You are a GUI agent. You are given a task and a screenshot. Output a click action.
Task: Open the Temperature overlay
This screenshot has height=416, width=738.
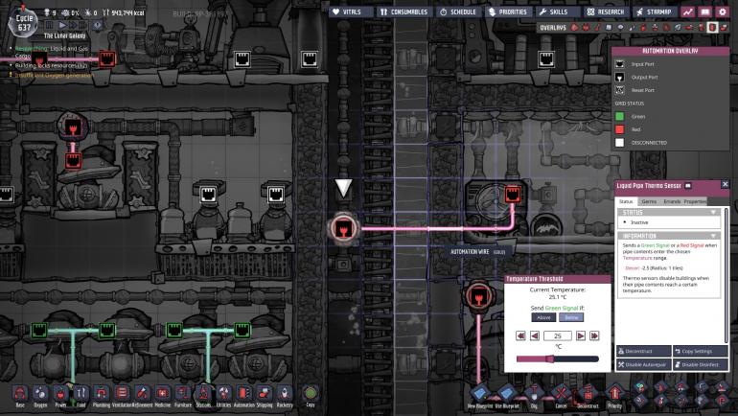click(x=597, y=28)
